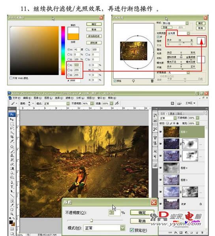Screen dimensions: 215x236
Task: Open the 光照类型 light type dropdown
Action: tap(179, 33)
